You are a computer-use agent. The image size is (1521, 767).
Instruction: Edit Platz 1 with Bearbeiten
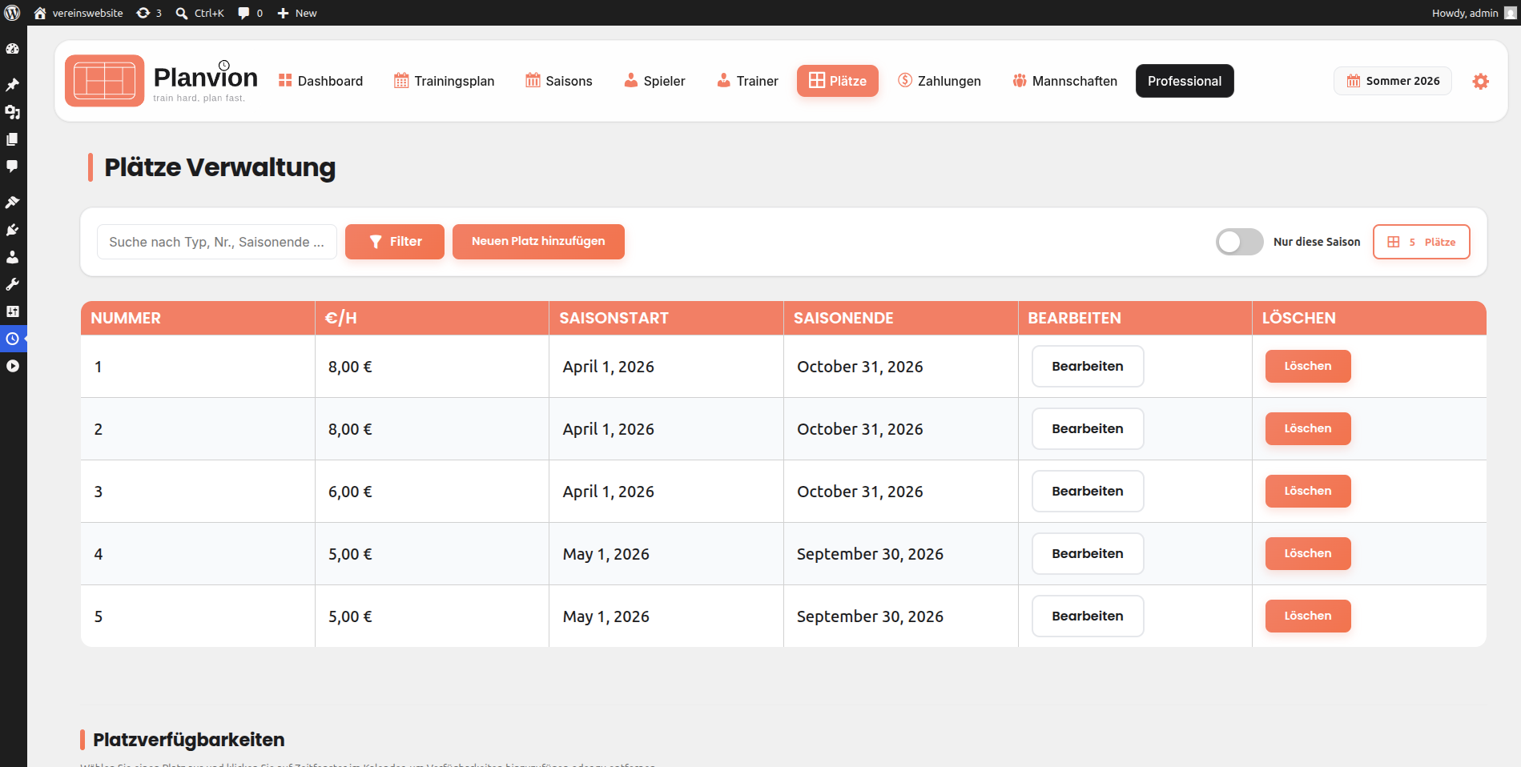click(1088, 367)
